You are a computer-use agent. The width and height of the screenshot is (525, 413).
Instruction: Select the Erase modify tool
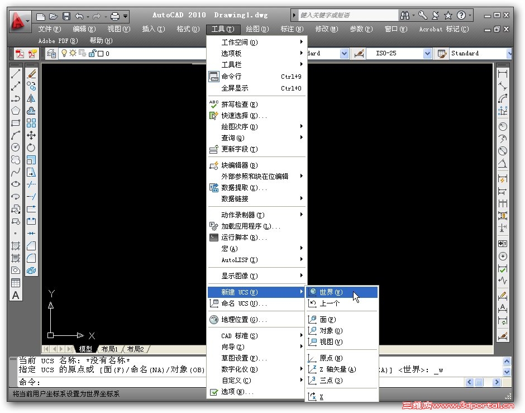pyautogui.click(x=31, y=74)
